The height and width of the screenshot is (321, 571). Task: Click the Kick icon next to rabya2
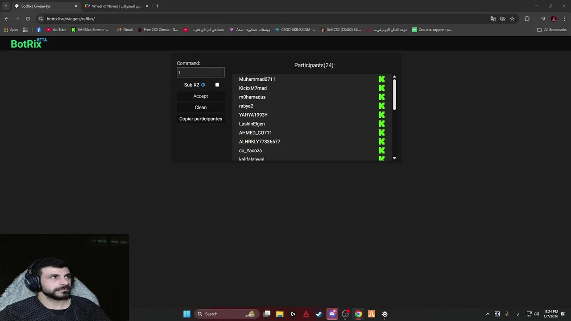coord(381,106)
